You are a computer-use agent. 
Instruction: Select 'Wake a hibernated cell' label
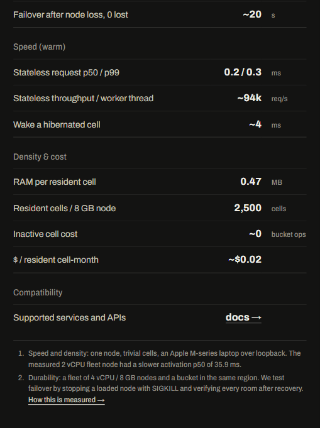coord(57,124)
